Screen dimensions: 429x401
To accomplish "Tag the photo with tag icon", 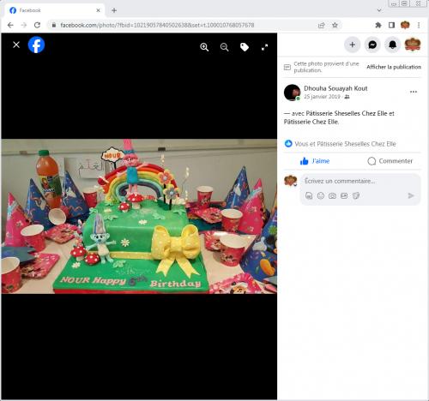I will pyautogui.click(x=245, y=47).
